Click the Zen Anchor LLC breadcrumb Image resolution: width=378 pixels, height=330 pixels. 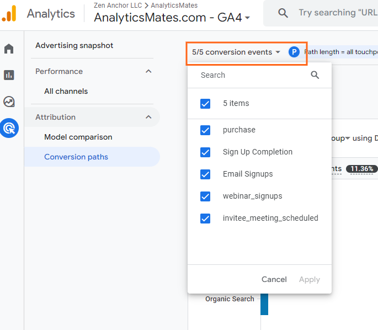point(118,6)
